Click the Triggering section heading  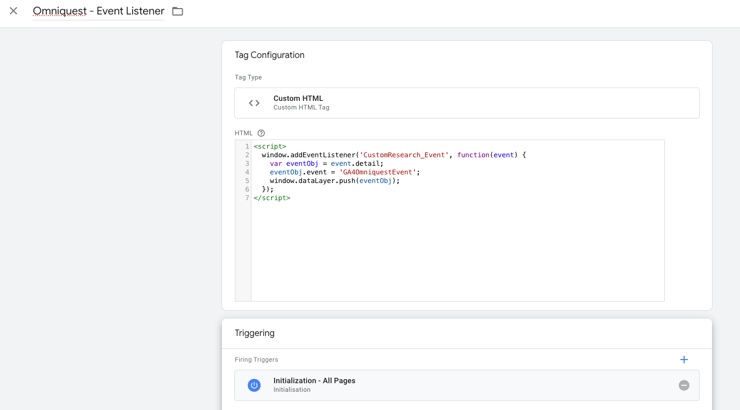tap(255, 333)
